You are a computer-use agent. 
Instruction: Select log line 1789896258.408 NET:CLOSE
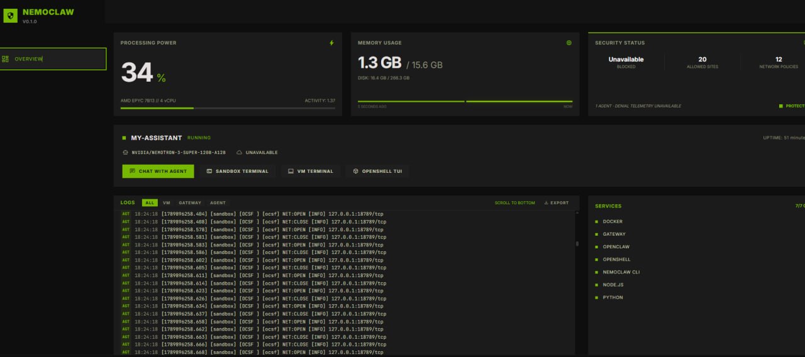(254, 222)
